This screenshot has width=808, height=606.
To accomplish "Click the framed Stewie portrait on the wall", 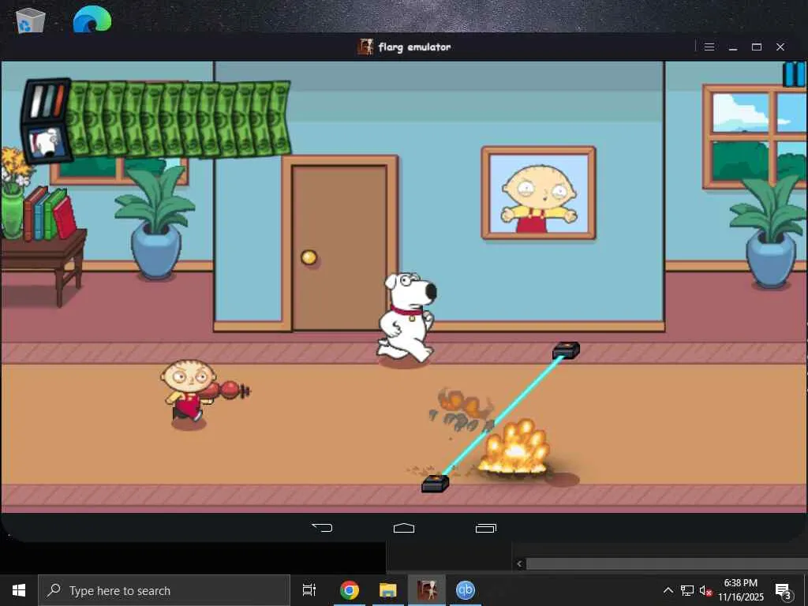I will pos(538,193).
